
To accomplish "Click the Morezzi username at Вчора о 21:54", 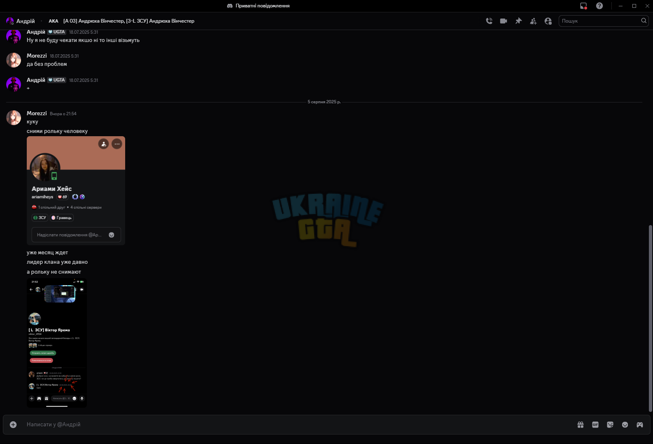I will (37, 113).
